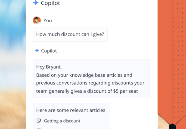The height and width of the screenshot is (129, 186).
Task: Click the Hey Bryant greeting line
Action: click(49, 67)
